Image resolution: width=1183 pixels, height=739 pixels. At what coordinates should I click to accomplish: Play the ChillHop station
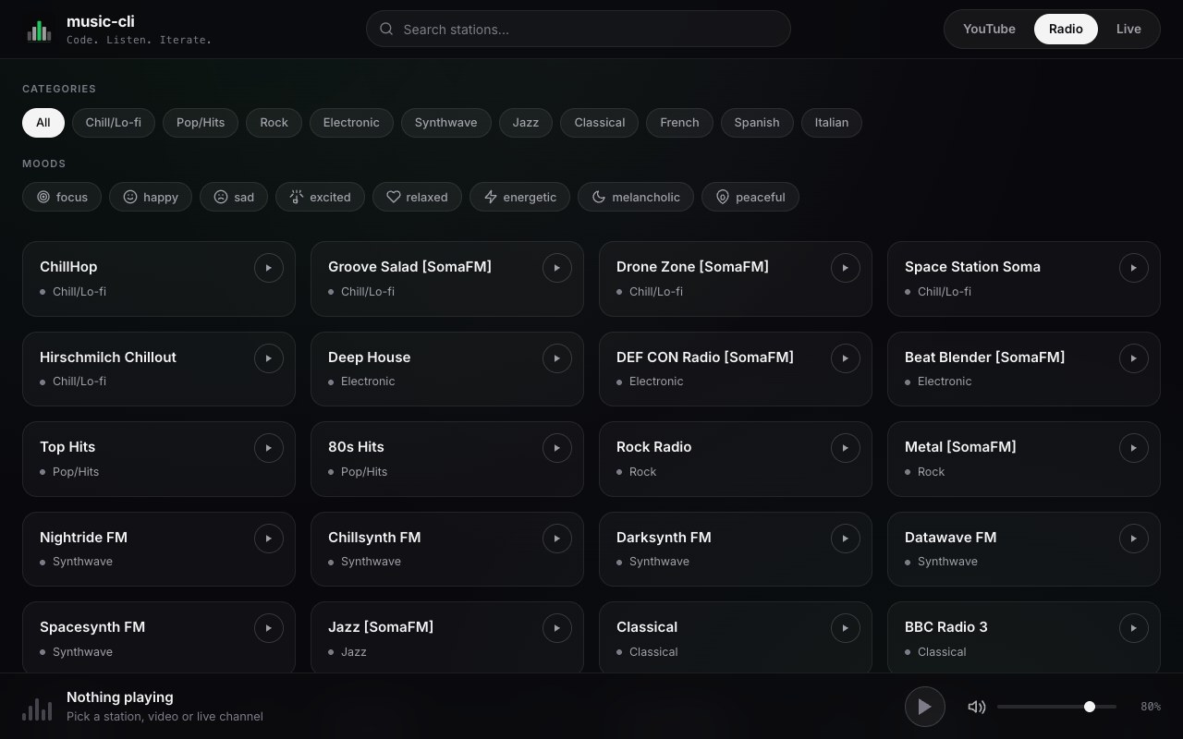pyautogui.click(x=269, y=268)
